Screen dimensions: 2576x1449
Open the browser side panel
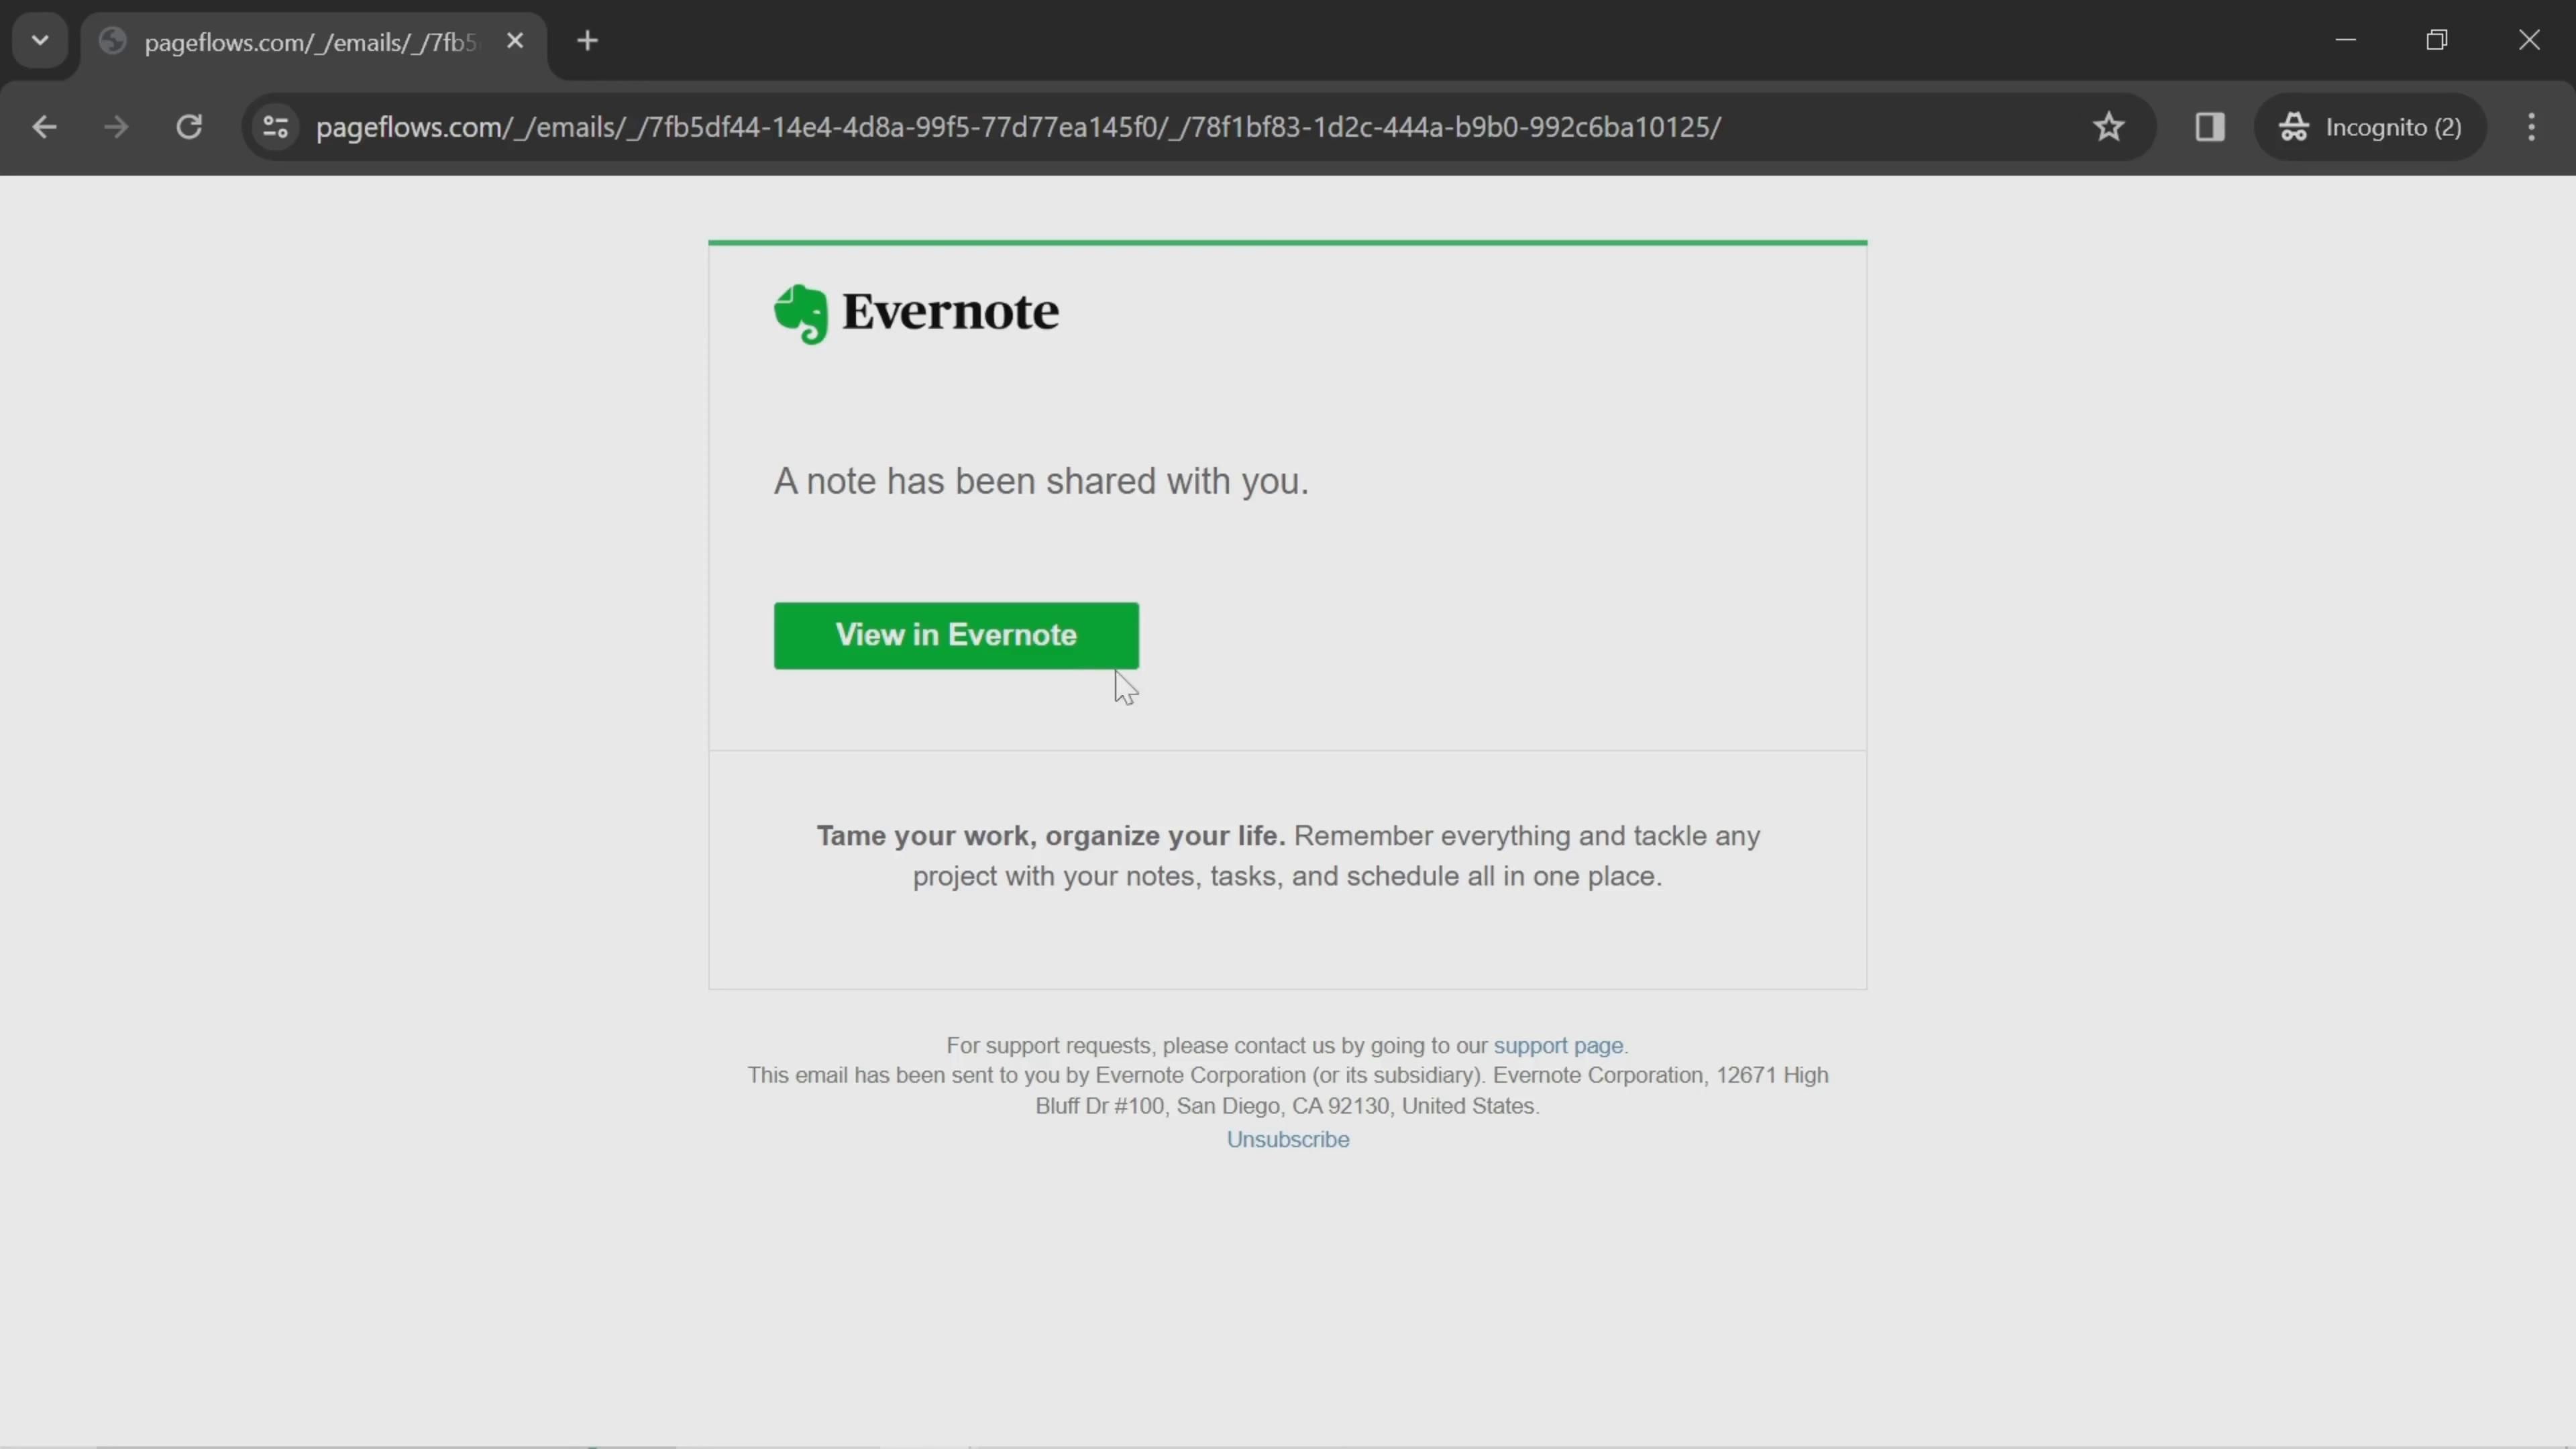click(x=2209, y=127)
